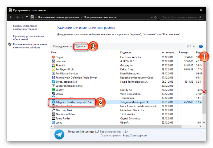213x148 pixels.
Task: Click the Uplay program icon
Action: pos(53,122)
